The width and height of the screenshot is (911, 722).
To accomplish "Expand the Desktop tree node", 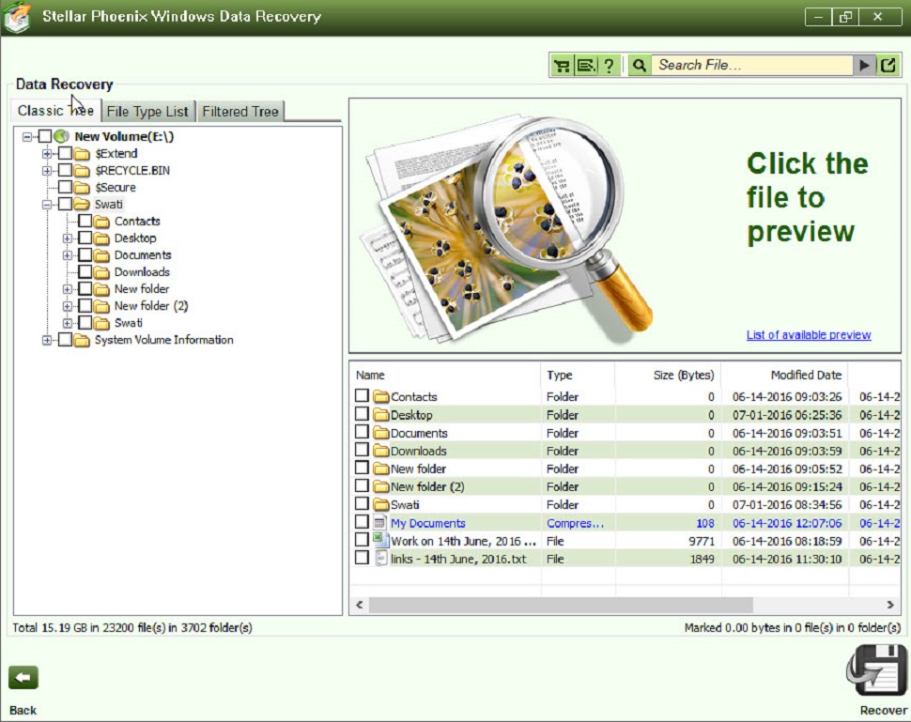I will tap(68, 238).
